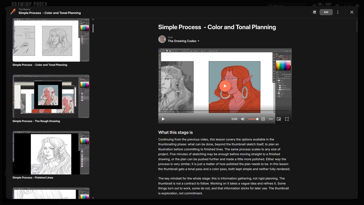Viewport: 364px width, 205px height.
Task: Open Color and Tonal Planning lesson thumbnail
Action: (51, 40)
